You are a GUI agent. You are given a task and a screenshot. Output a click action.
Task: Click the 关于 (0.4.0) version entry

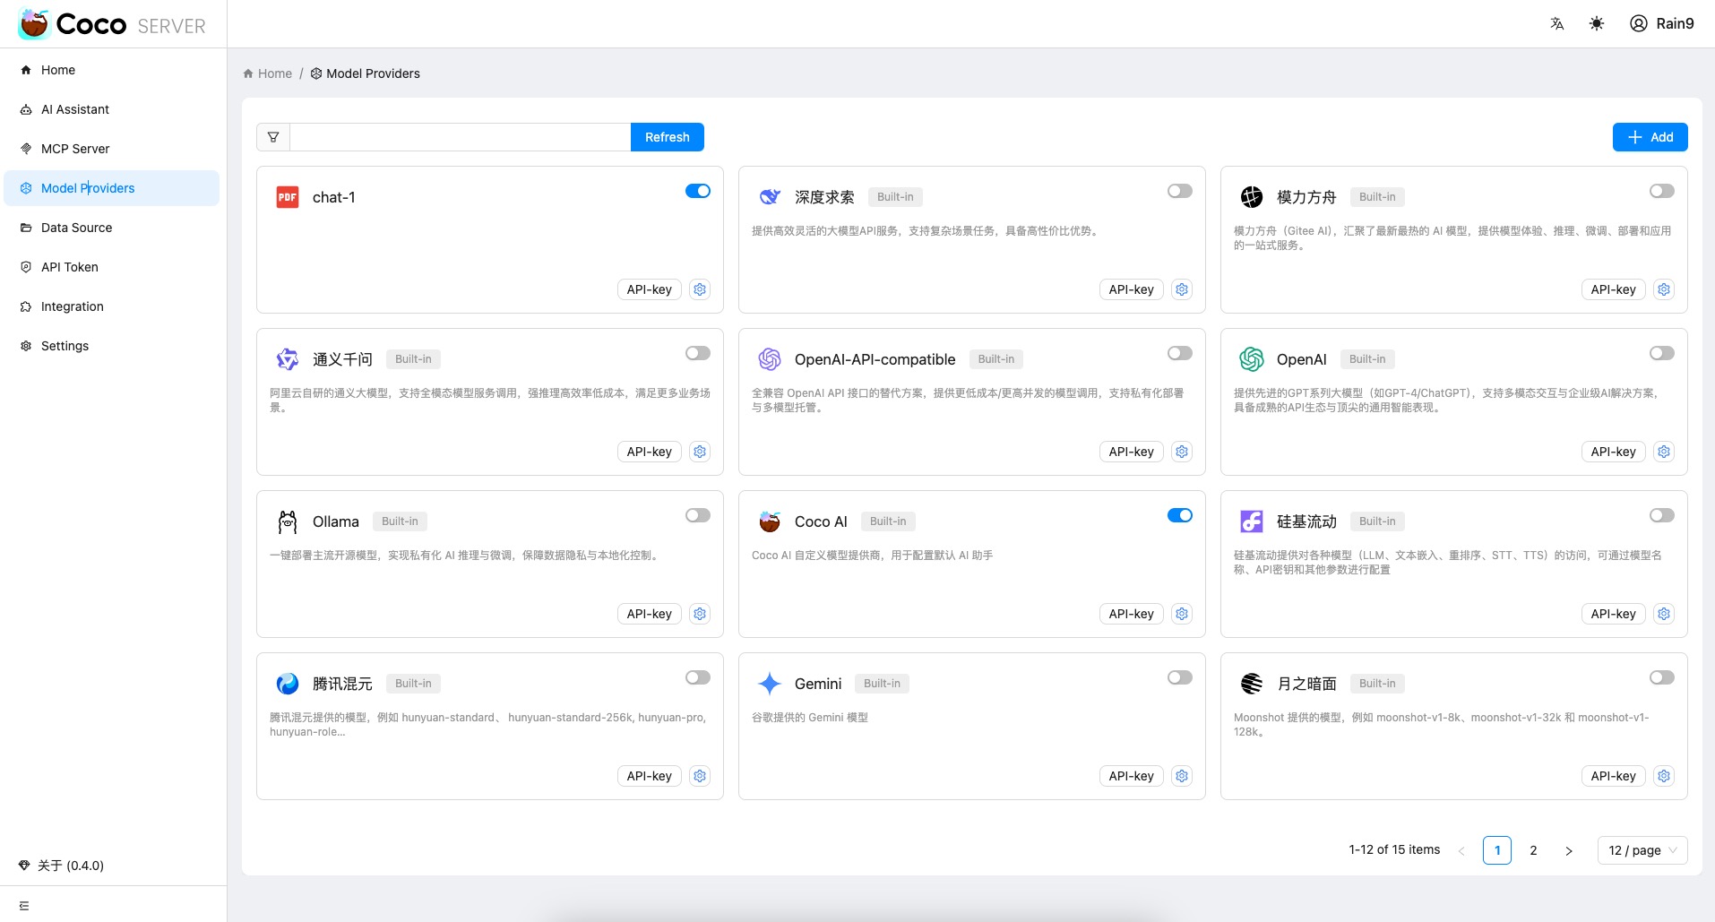(x=62, y=866)
